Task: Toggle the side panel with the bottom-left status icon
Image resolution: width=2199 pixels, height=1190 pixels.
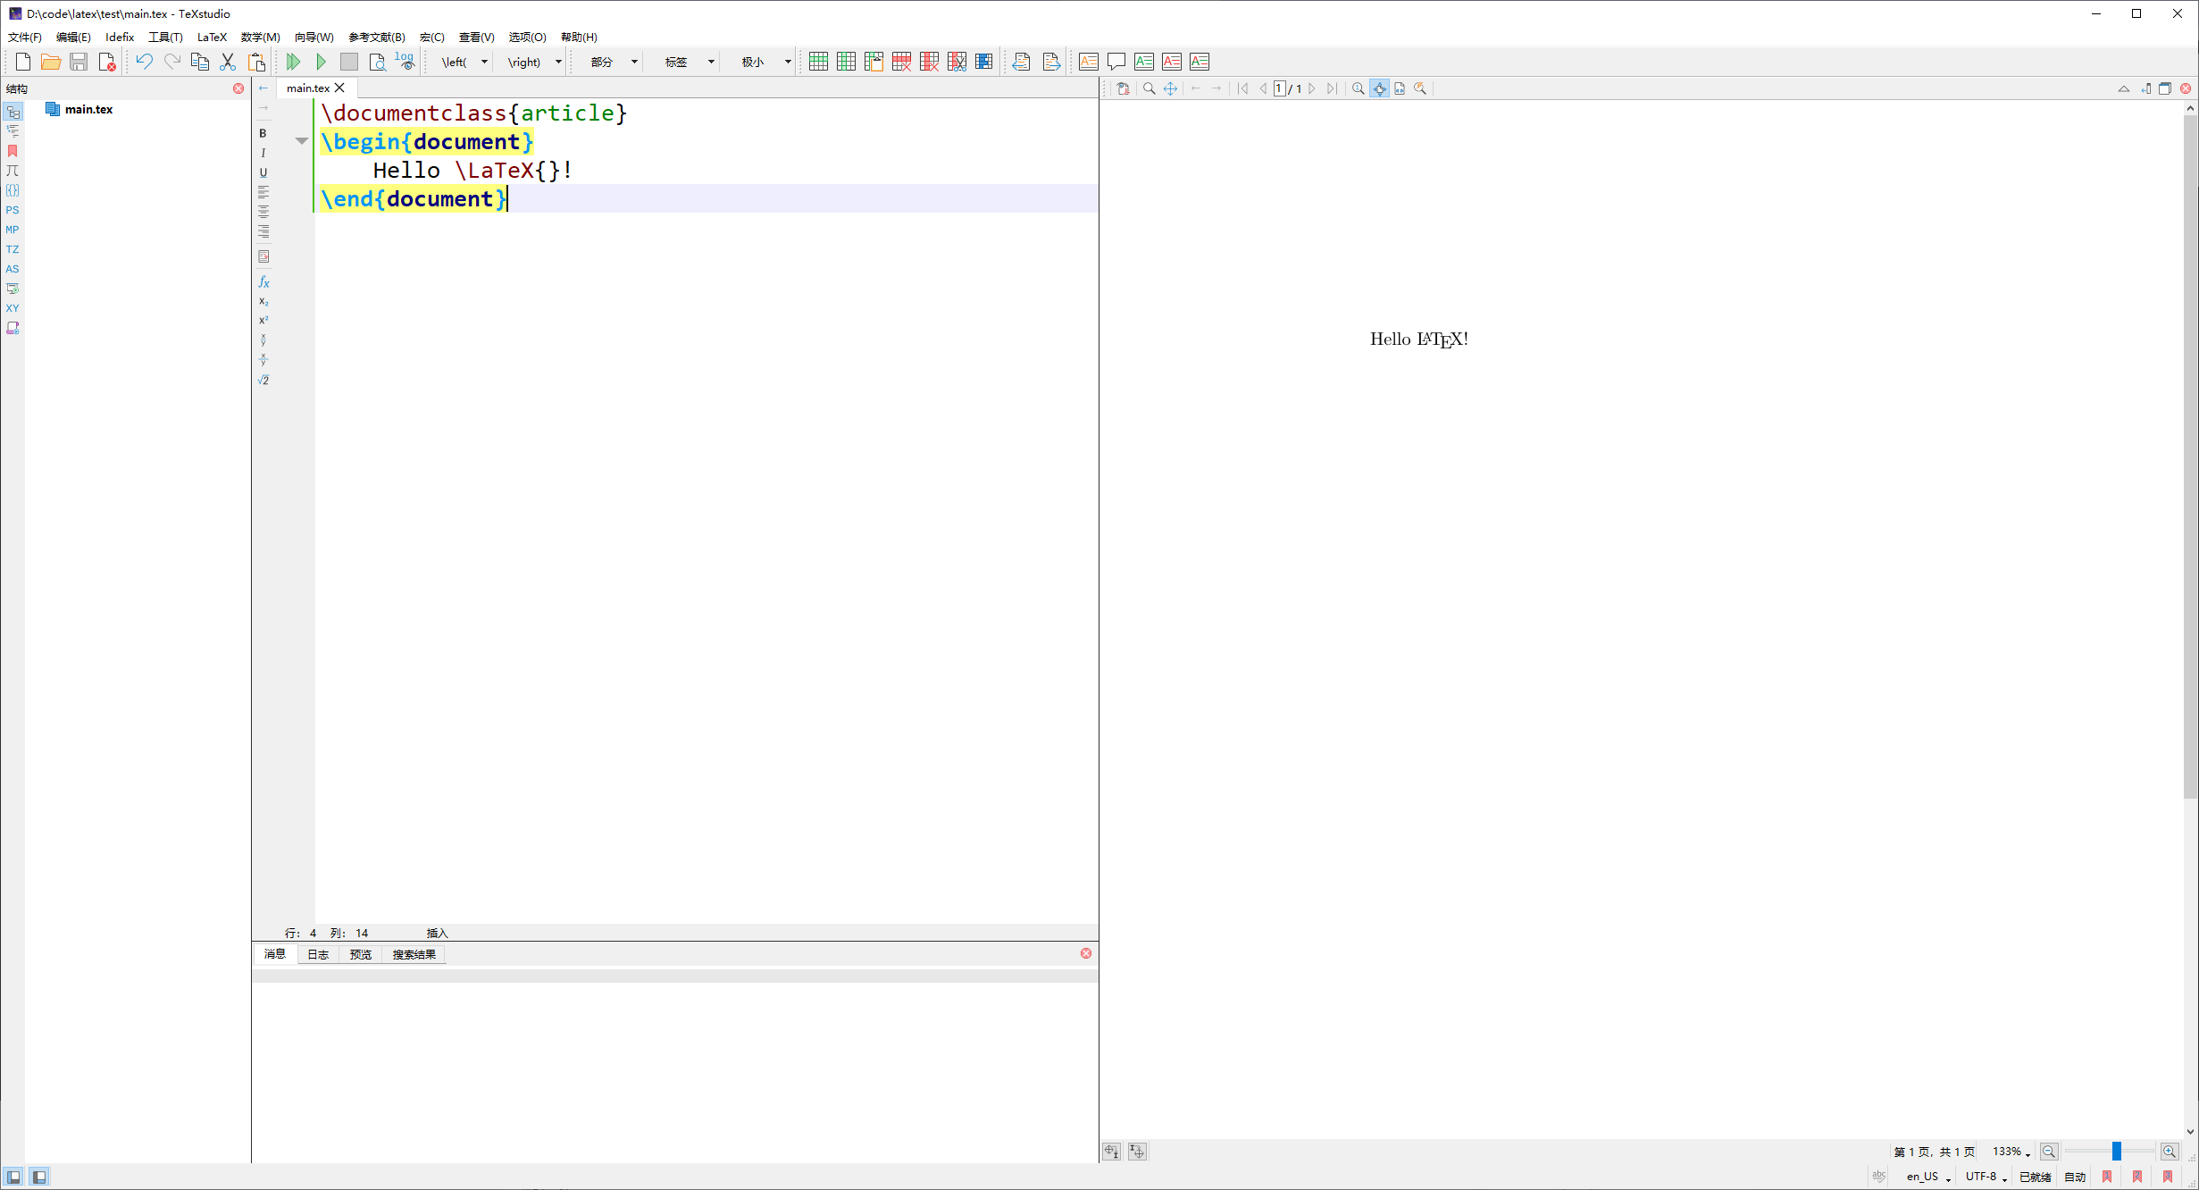Action: tap(13, 1177)
